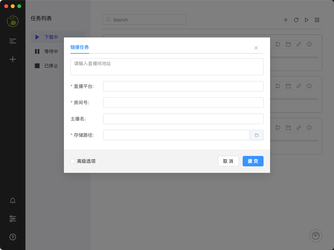Click the refresh icon in top toolbar

pyautogui.click(x=296, y=20)
